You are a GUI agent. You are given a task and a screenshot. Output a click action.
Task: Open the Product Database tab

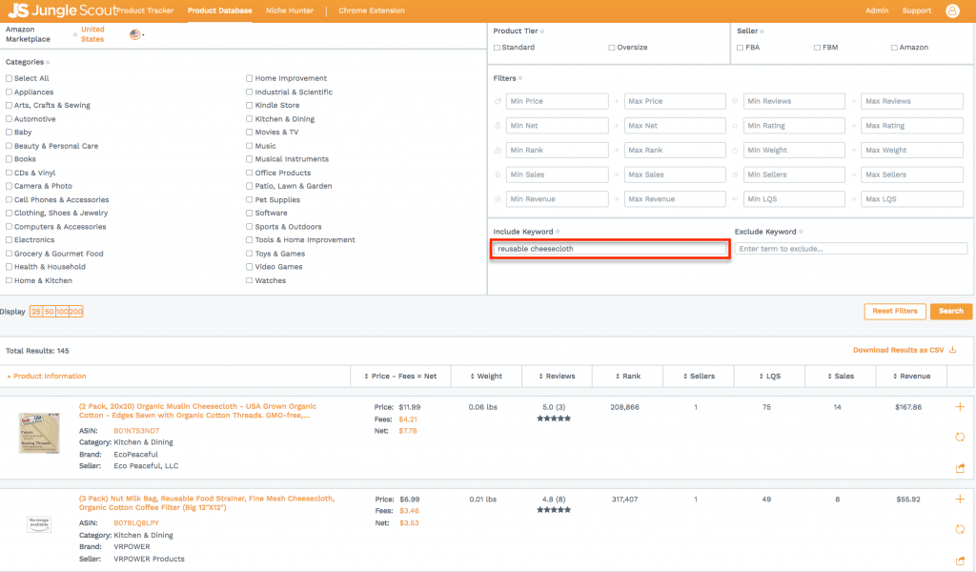220,10
